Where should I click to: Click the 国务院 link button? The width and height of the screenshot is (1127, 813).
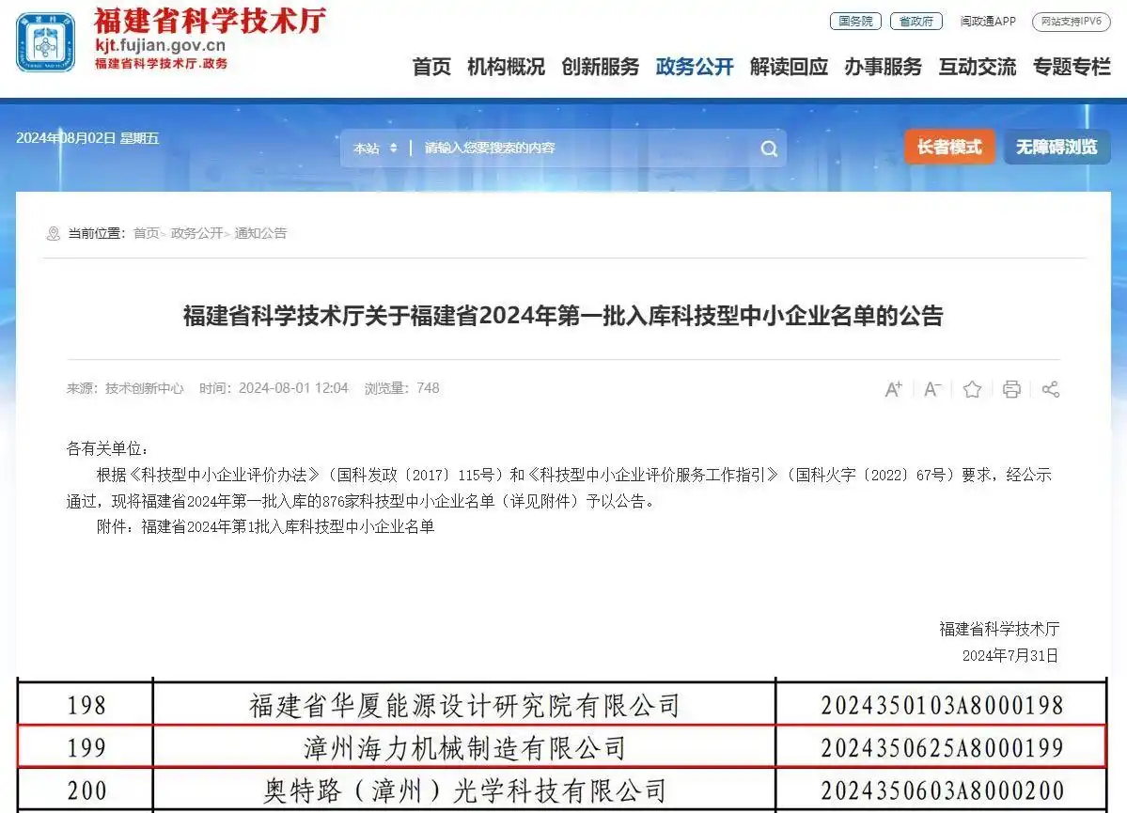(855, 21)
